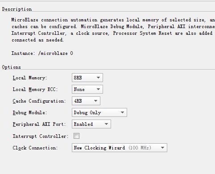This screenshot has width=215, height=174.
Task: Open the Local Memory ECC dropdown
Action: pos(87,89)
